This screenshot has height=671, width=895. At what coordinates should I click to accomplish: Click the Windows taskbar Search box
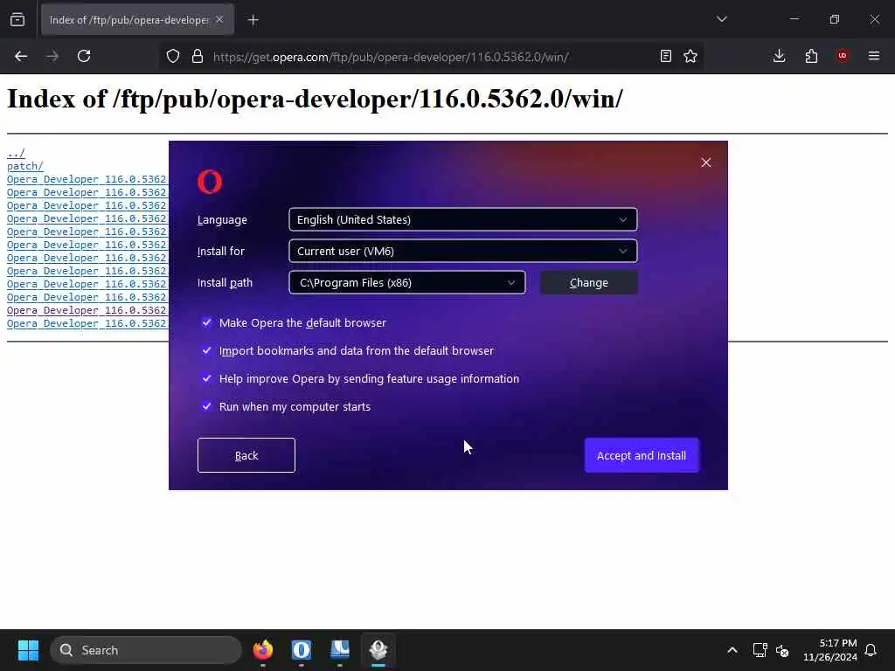coord(146,650)
